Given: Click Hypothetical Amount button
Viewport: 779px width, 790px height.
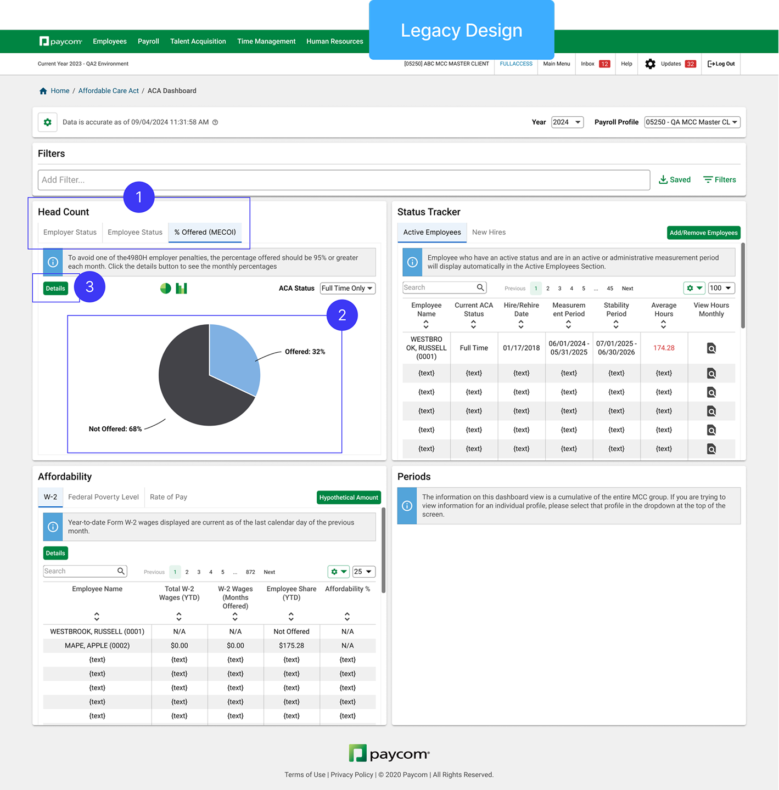Looking at the screenshot, I should click(349, 498).
